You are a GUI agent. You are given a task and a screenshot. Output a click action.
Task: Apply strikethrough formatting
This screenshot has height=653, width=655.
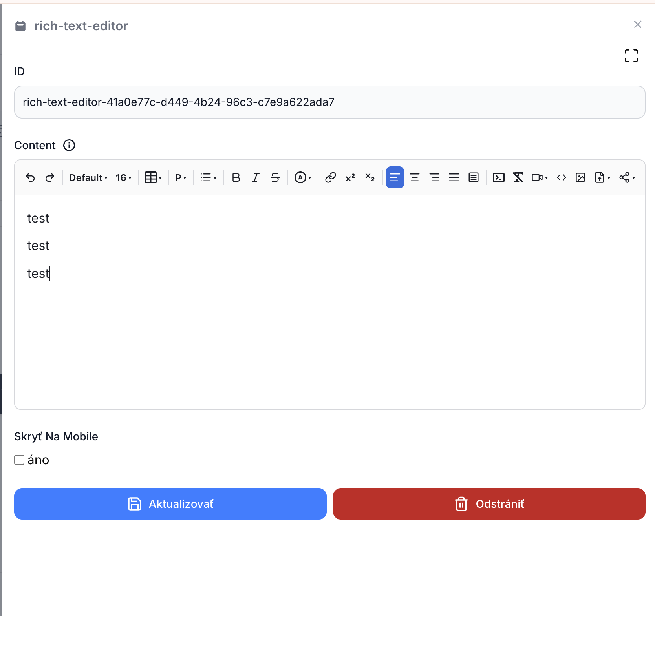tap(275, 178)
